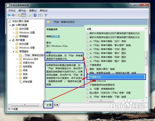Expand the 系统 tree node
155x121 pixels.
(x=17, y=74)
